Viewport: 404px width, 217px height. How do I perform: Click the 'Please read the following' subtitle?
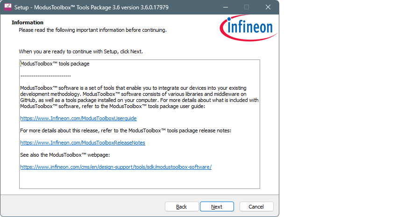point(92,30)
